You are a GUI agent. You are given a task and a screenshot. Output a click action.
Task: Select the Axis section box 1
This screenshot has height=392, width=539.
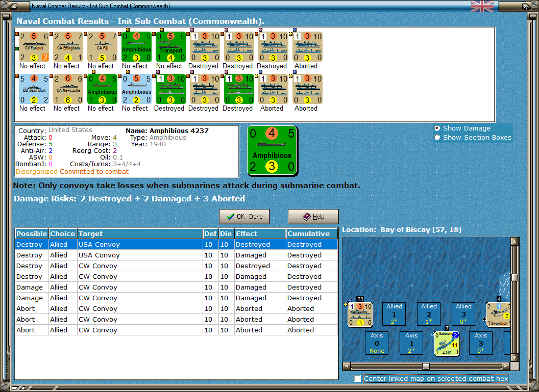coord(411,343)
